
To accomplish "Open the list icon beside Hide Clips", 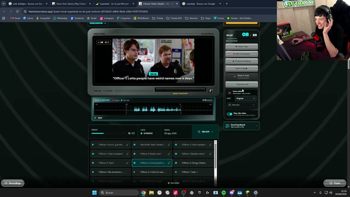I will [x=199, y=132].
